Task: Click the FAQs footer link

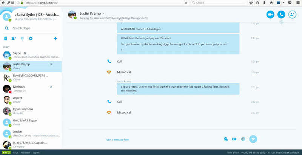Action: tap(16, 153)
